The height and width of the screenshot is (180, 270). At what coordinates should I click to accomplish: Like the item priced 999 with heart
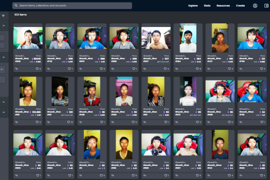[69, 69]
